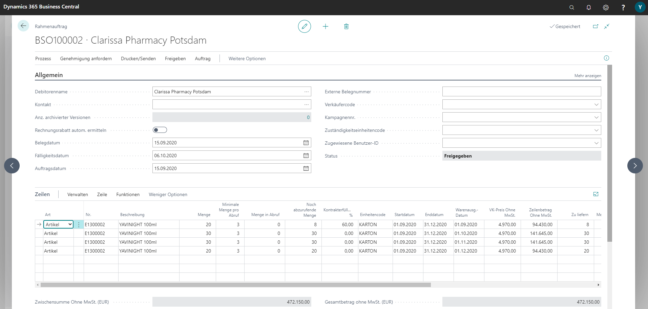Click archived versions count 0
Screen dimensions: 648x309
pos(308,117)
